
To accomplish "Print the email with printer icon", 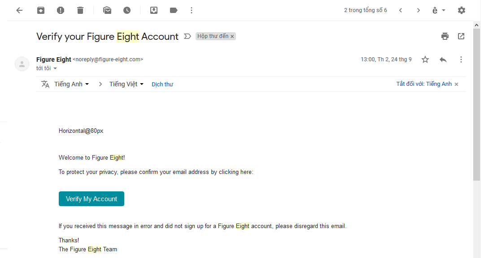I will click(445, 36).
